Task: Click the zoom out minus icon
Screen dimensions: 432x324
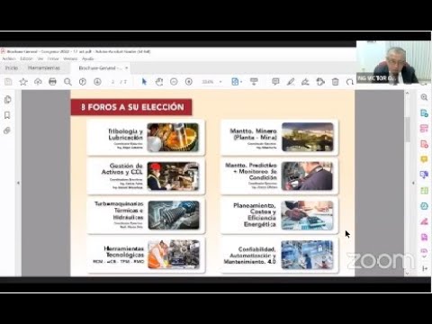Action: [174, 82]
